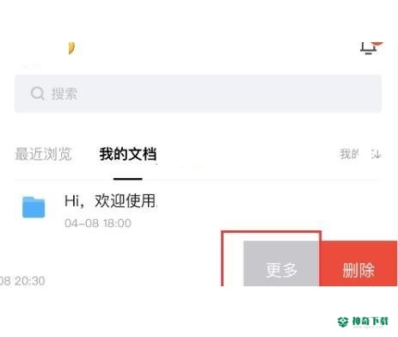Tap the yellow avatar icon at top
The height and width of the screenshot is (337, 398).
71,48
